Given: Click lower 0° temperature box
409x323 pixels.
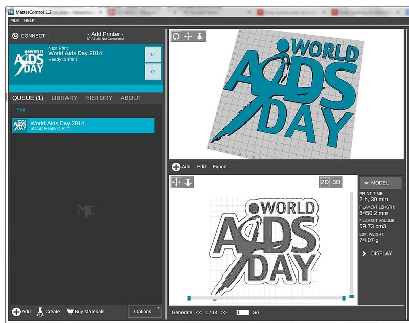Looking at the screenshot, I should pos(153,72).
